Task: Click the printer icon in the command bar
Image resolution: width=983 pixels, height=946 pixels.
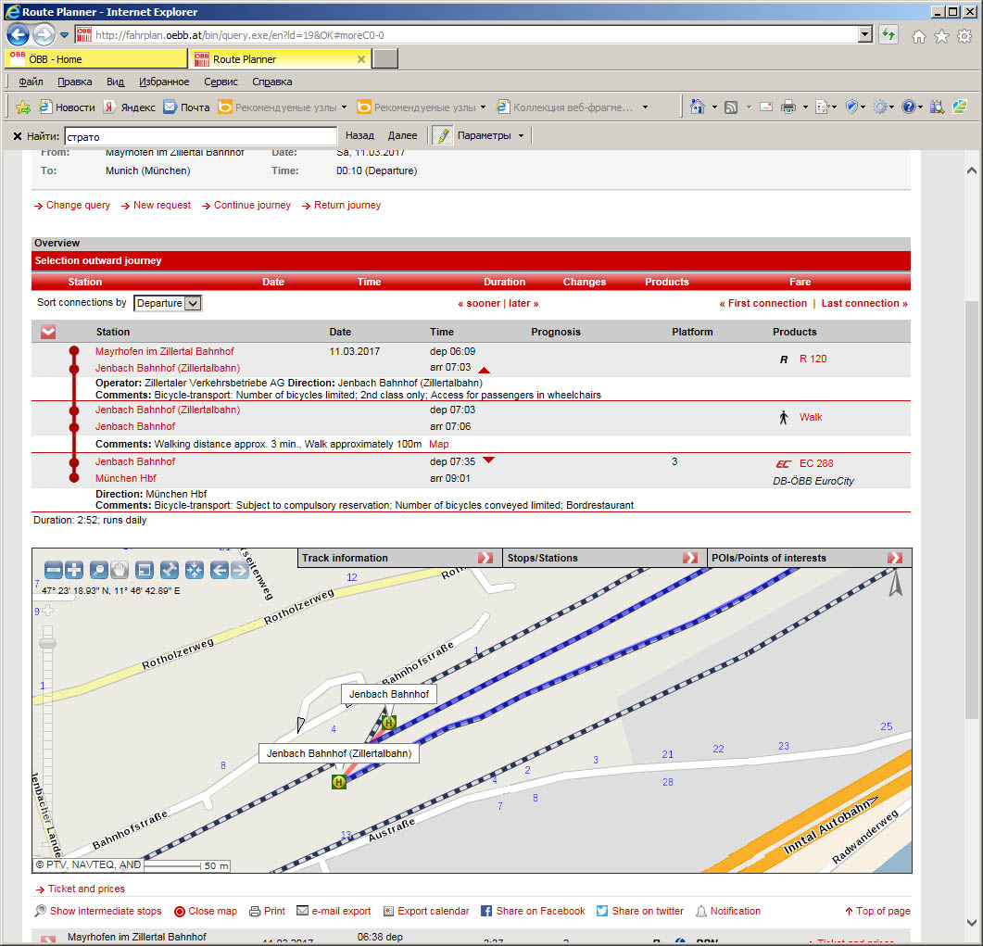Action: tap(788, 107)
